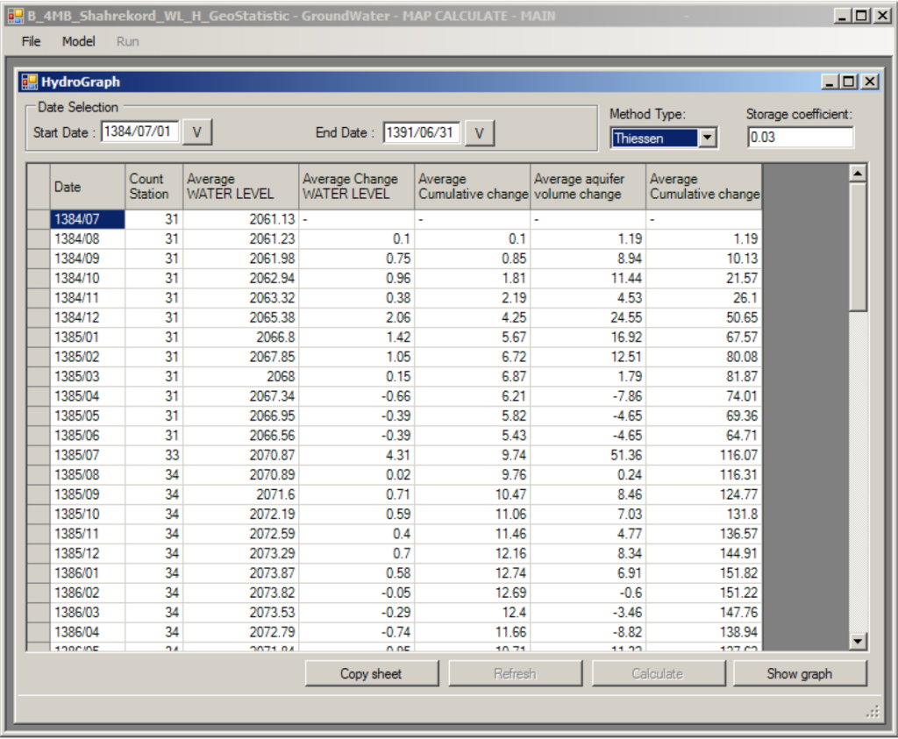
Task: Minimize the HydroGraph inner window
Action: 830,82
